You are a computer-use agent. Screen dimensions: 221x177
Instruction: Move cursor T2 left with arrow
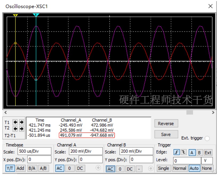[x=15, y=129]
